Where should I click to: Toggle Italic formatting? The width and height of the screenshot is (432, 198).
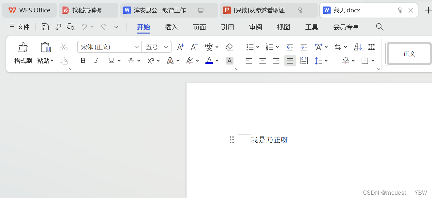97,61
